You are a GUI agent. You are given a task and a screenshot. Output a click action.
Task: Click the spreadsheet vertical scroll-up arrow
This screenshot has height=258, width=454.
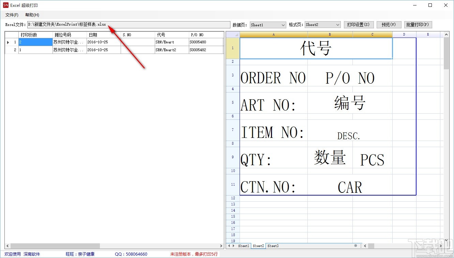(447, 34)
